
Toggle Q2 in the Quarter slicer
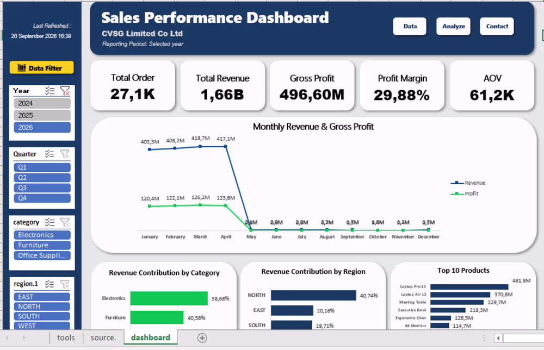[x=42, y=178]
